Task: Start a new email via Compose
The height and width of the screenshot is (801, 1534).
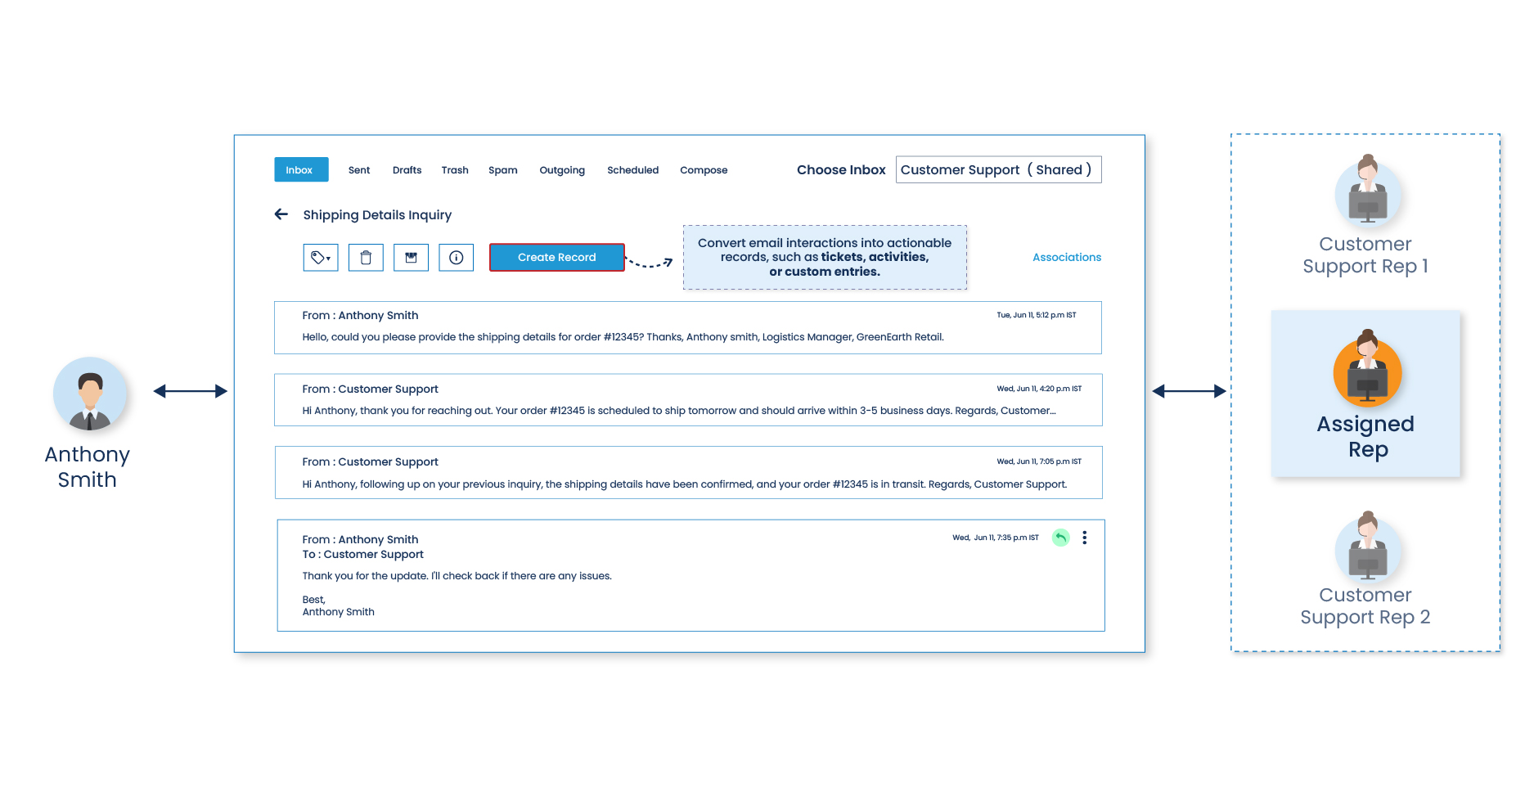Action: pos(703,169)
